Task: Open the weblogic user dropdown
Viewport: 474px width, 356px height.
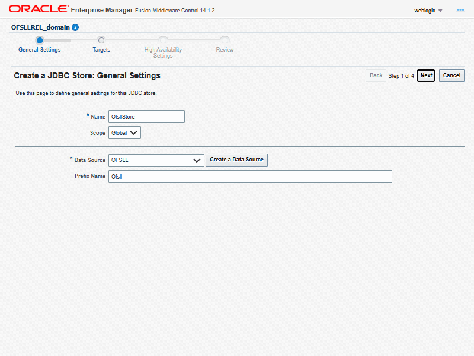Action: click(x=428, y=11)
